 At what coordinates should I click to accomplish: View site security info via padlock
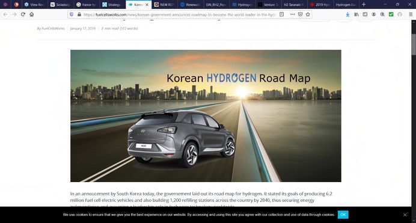pos(79,14)
